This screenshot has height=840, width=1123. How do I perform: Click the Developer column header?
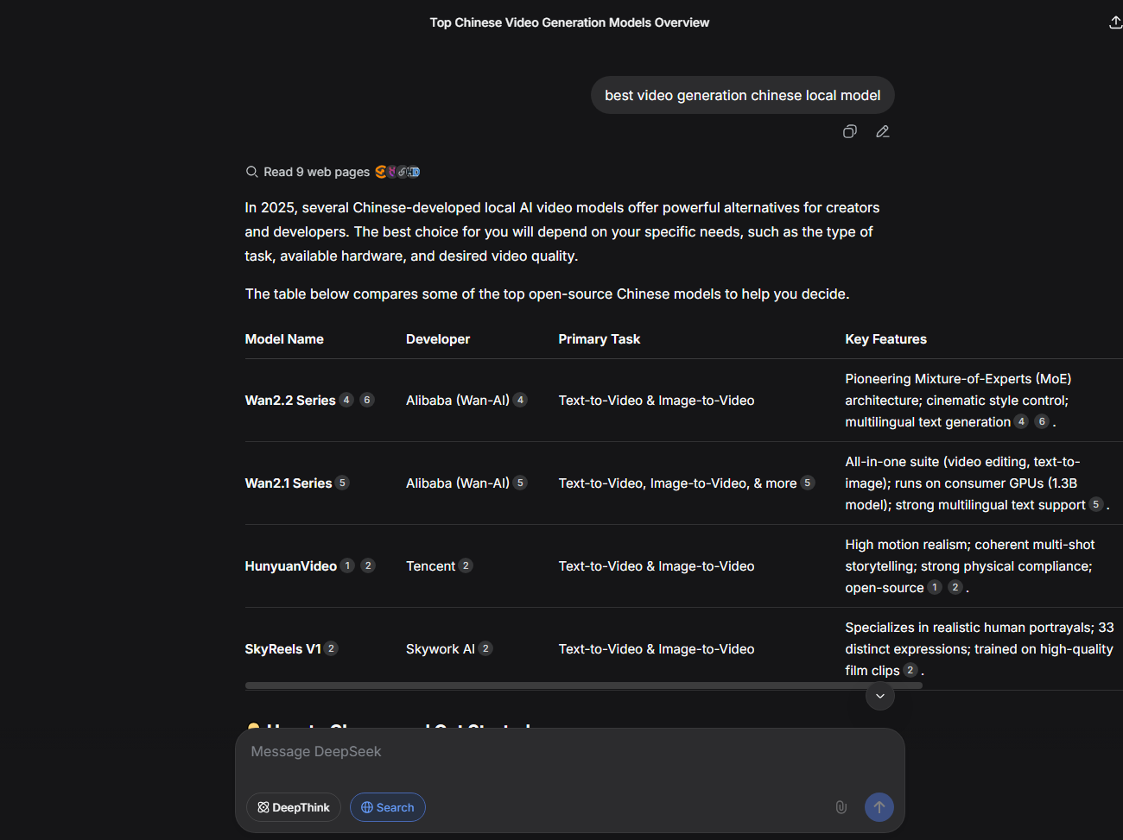coord(438,339)
